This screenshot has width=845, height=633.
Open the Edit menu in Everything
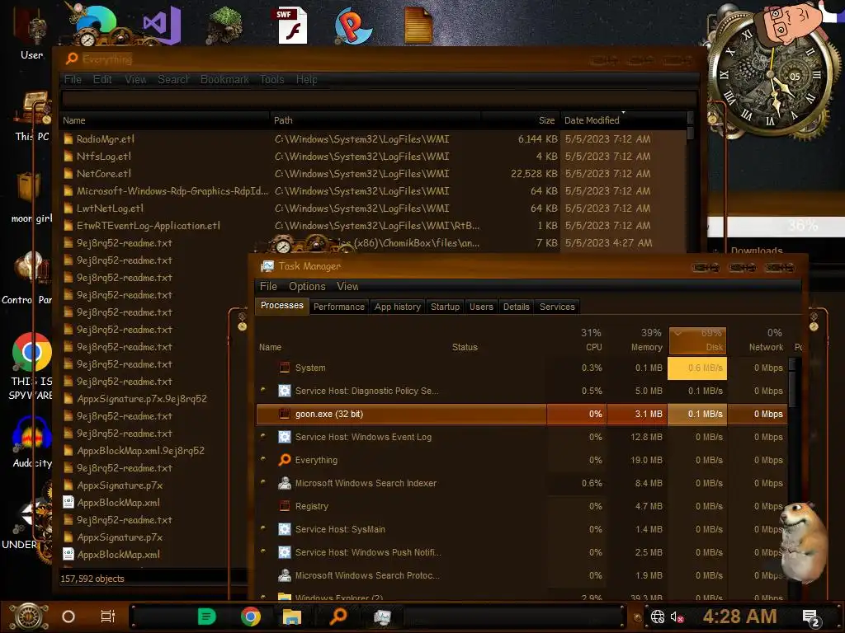[x=102, y=80]
